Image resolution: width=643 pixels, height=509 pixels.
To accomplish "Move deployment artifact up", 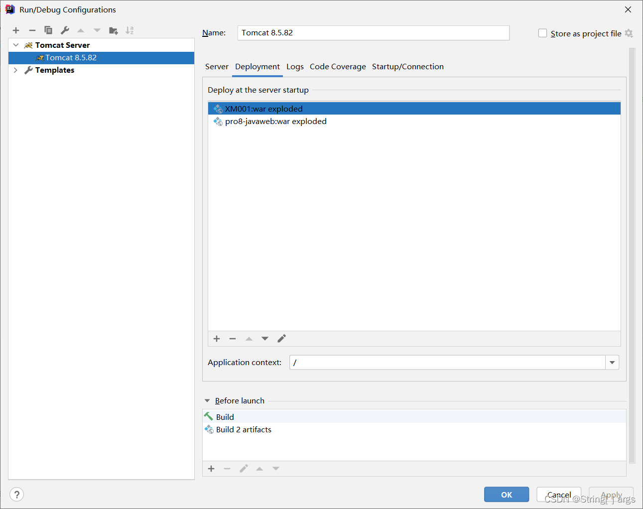I will click(249, 339).
